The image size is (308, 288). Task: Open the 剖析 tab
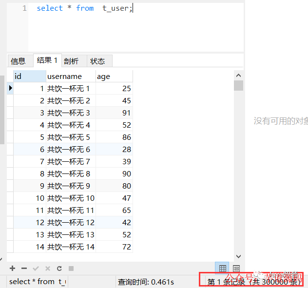[74, 61]
